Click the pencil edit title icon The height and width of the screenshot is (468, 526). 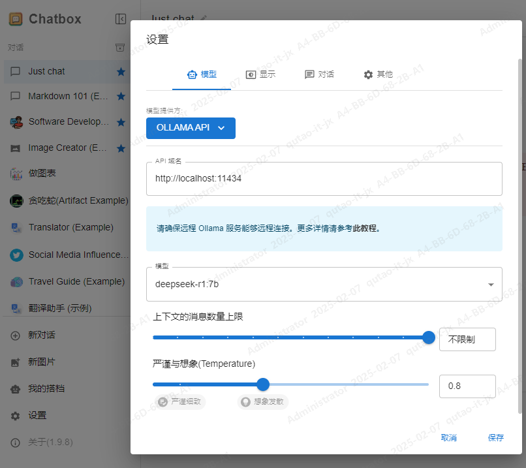click(204, 18)
